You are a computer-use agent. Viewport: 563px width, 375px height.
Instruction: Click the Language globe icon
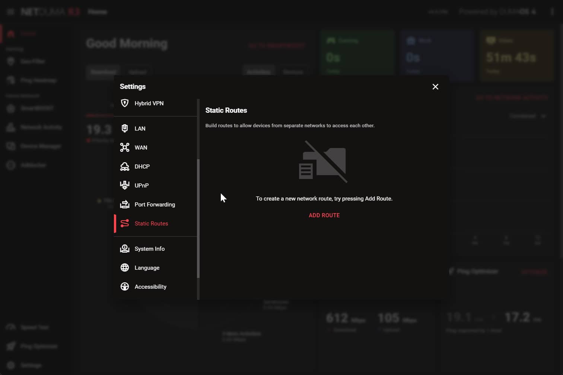coord(125,267)
